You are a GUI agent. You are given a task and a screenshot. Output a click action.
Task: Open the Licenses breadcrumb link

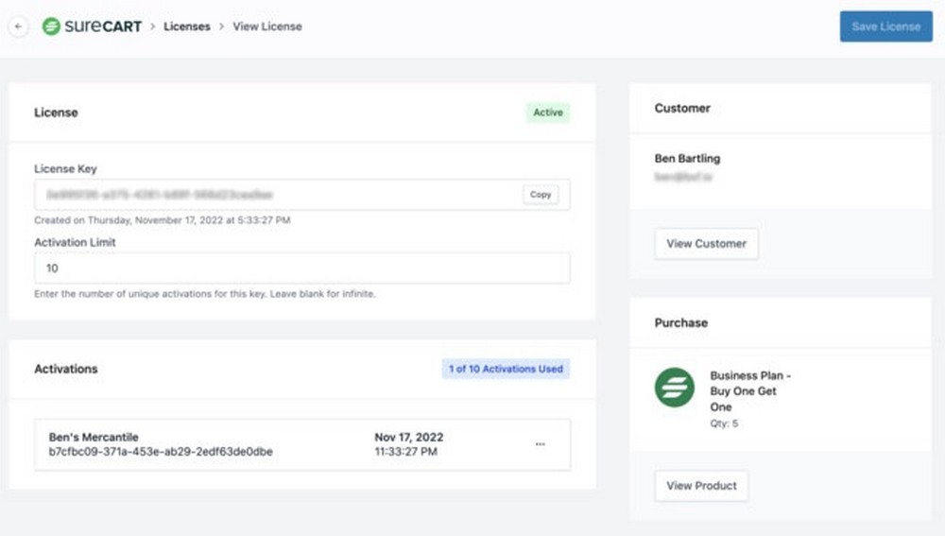(187, 26)
